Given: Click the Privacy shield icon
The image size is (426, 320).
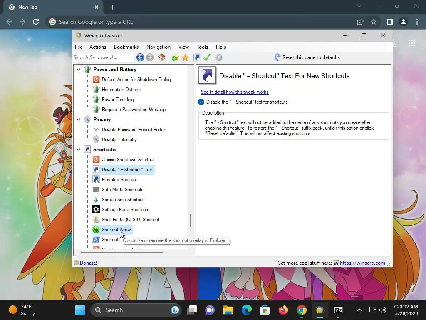Looking at the screenshot, I should tap(87, 120).
